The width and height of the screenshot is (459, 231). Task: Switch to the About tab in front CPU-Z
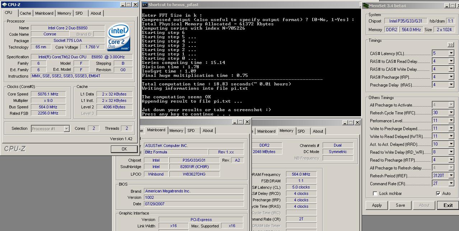pyautogui.click(x=96, y=13)
